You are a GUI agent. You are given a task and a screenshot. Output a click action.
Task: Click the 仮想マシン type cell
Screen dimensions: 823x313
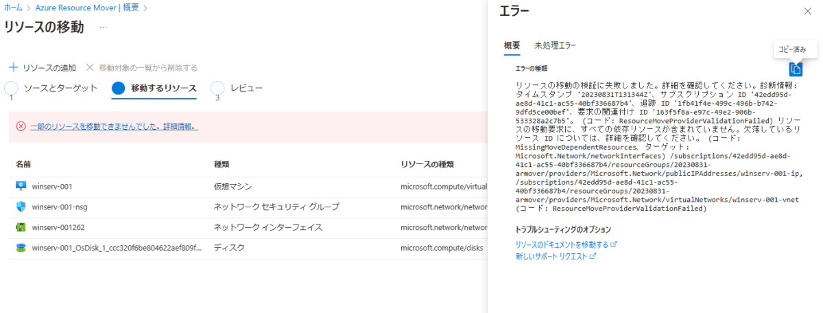(x=233, y=187)
